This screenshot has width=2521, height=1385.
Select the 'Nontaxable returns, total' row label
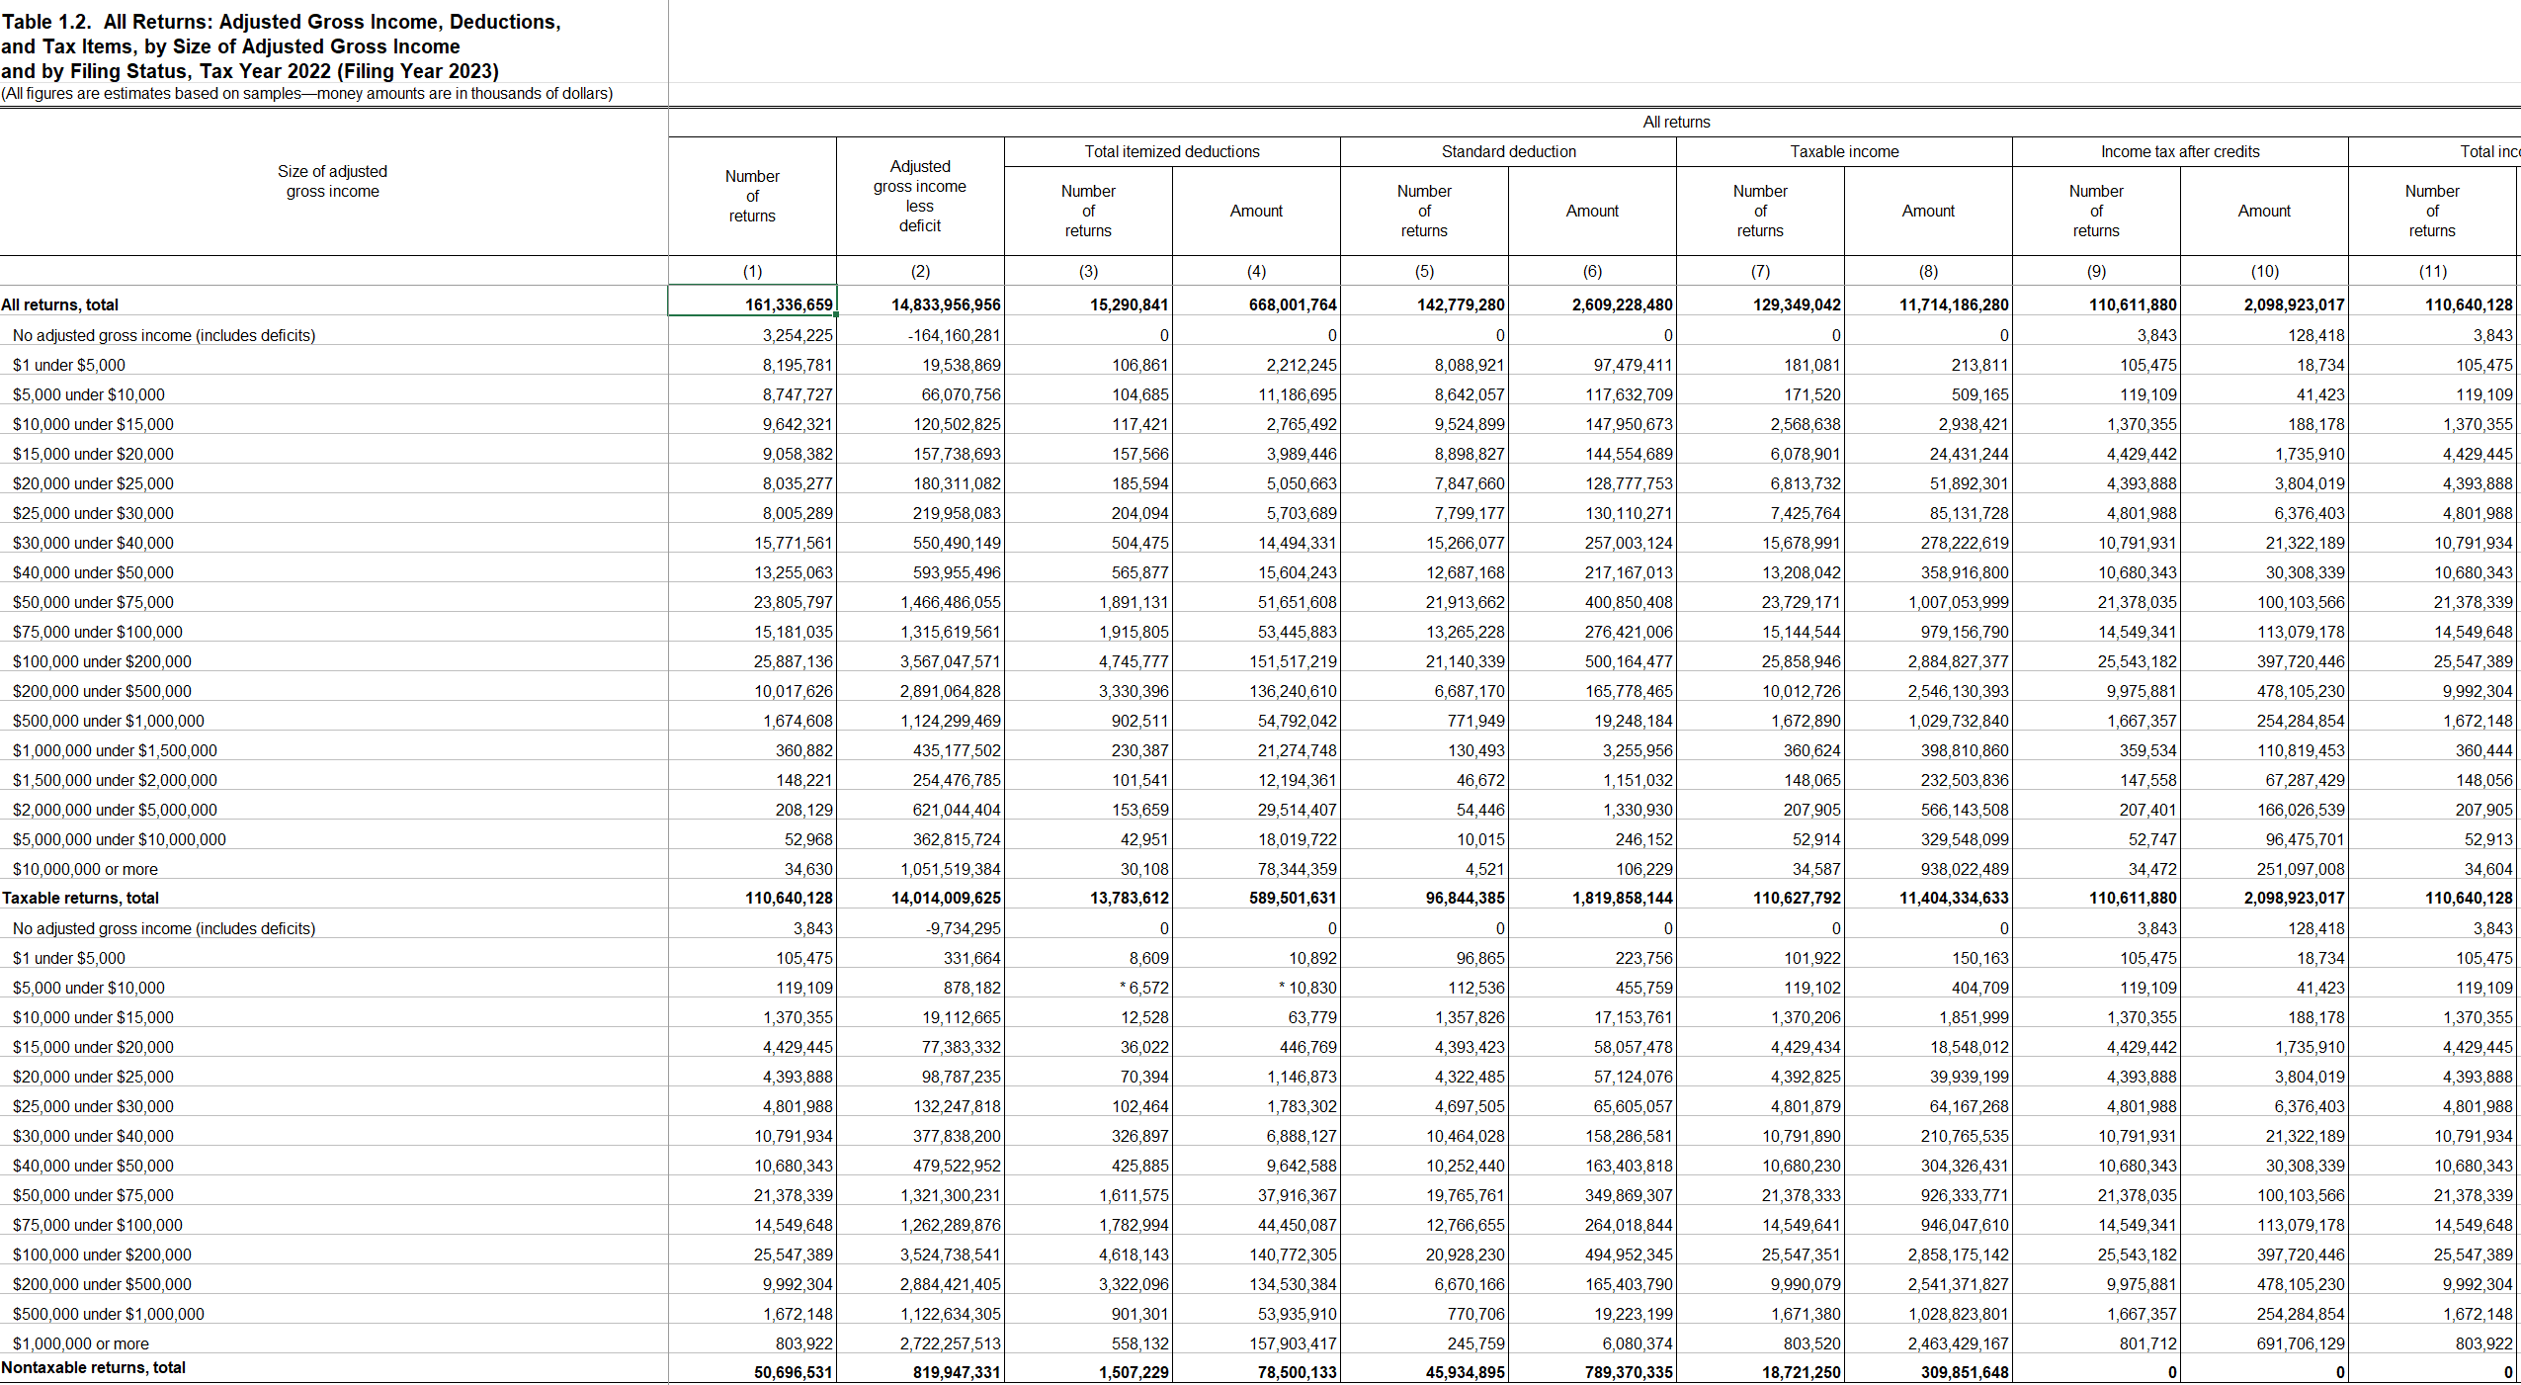click(x=93, y=1367)
